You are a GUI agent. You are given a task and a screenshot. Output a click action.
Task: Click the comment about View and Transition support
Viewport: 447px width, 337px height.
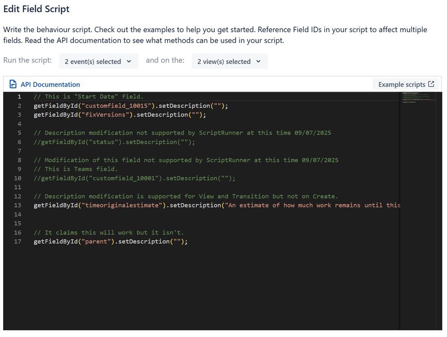(x=186, y=196)
